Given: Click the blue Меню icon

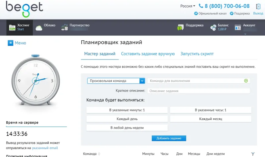Looking at the screenshot, I should click(x=11, y=43).
